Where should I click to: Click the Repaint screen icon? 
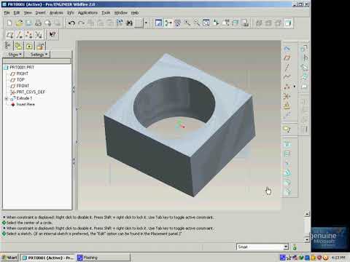pos(158,23)
